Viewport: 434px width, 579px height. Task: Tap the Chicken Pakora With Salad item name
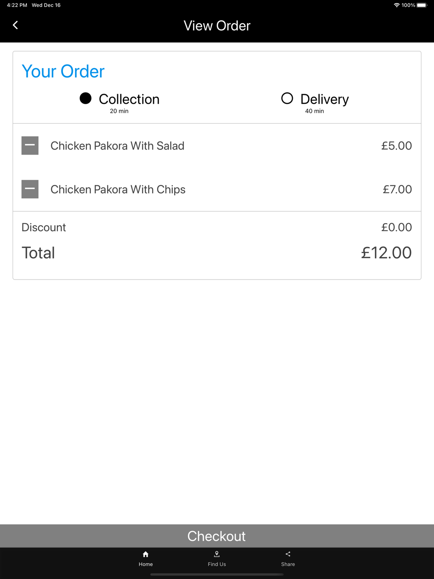[117, 146]
